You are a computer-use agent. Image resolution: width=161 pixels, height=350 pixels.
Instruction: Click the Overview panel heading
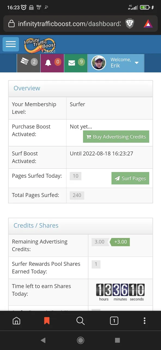click(27, 88)
